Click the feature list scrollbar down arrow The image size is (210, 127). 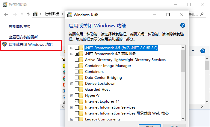tap(183, 118)
